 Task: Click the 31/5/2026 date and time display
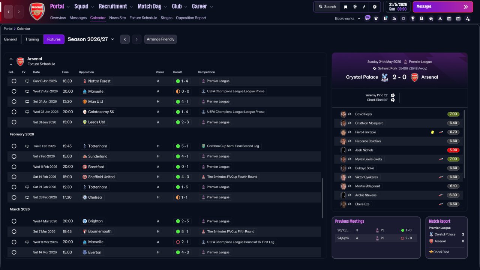tap(397, 7)
